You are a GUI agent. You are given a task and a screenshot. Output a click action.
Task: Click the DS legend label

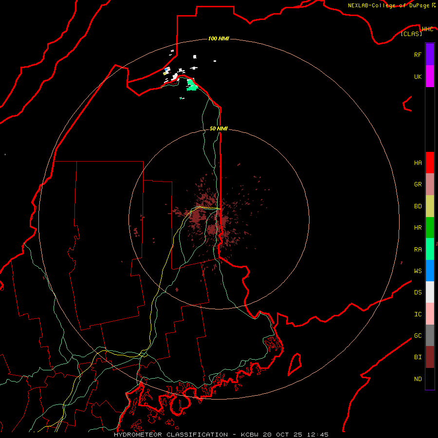(418, 292)
